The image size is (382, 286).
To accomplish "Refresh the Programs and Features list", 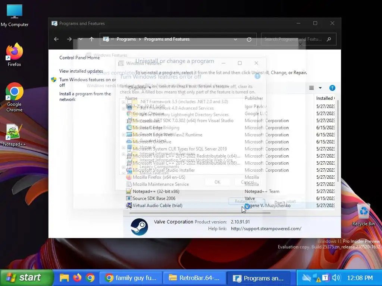I will (249, 39).
